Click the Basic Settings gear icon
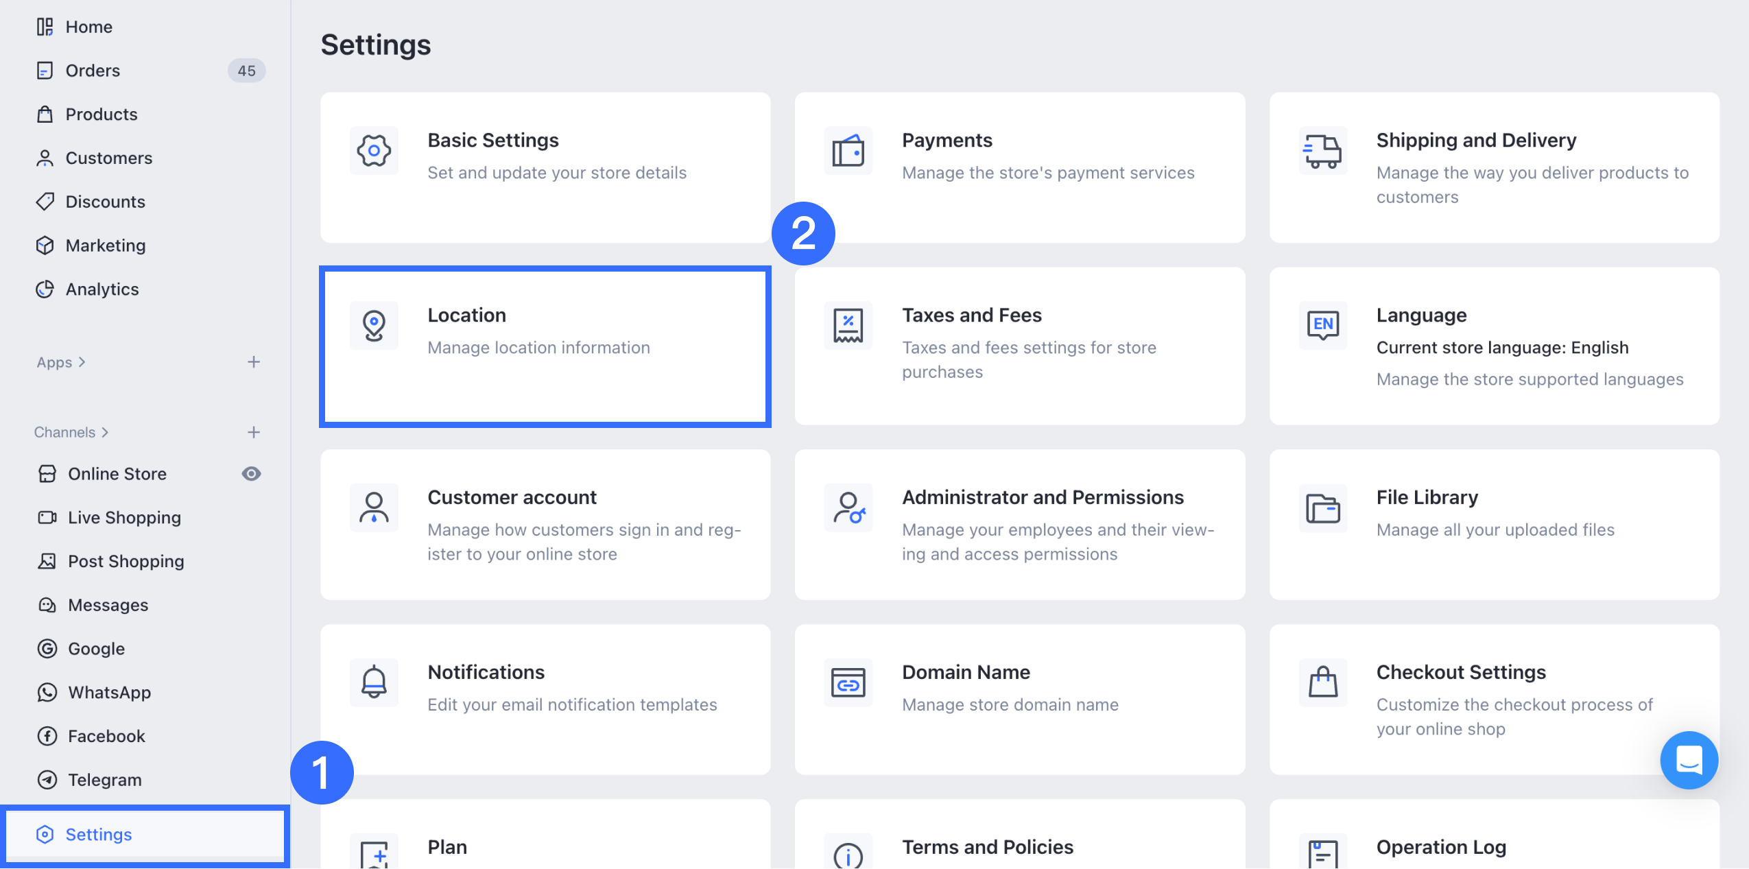Image resolution: width=1749 pixels, height=869 pixels. 374,150
